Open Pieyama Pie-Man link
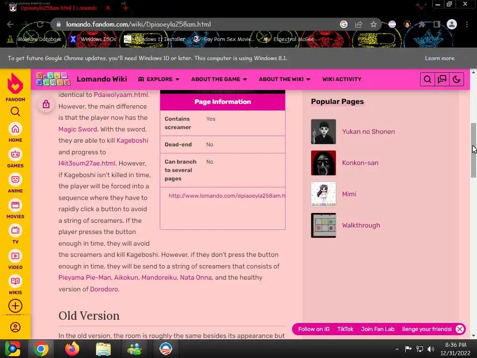Viewport: 477px width, 358px height. [85, 277]
